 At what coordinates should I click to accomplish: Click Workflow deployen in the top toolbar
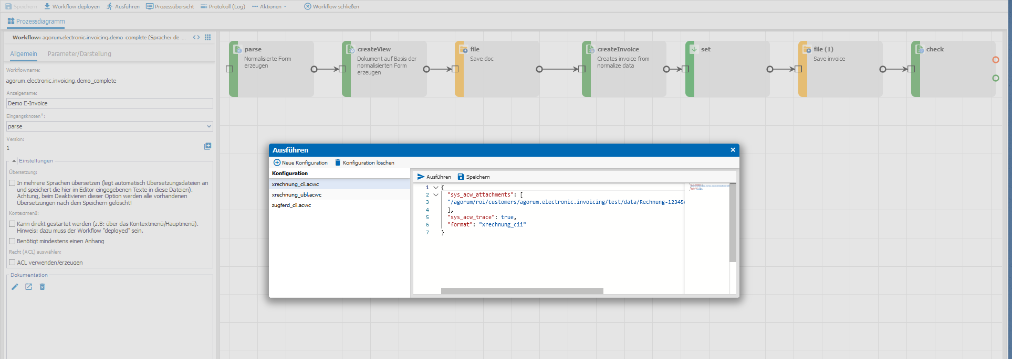[71, 6]
